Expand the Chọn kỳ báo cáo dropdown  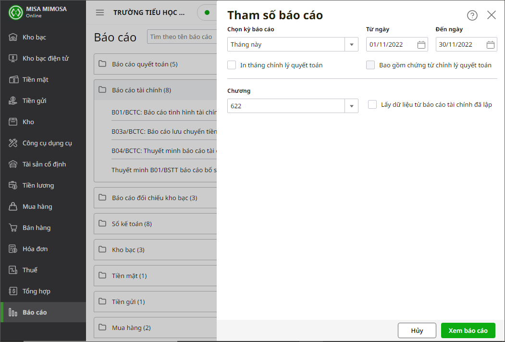coord(351,45)
